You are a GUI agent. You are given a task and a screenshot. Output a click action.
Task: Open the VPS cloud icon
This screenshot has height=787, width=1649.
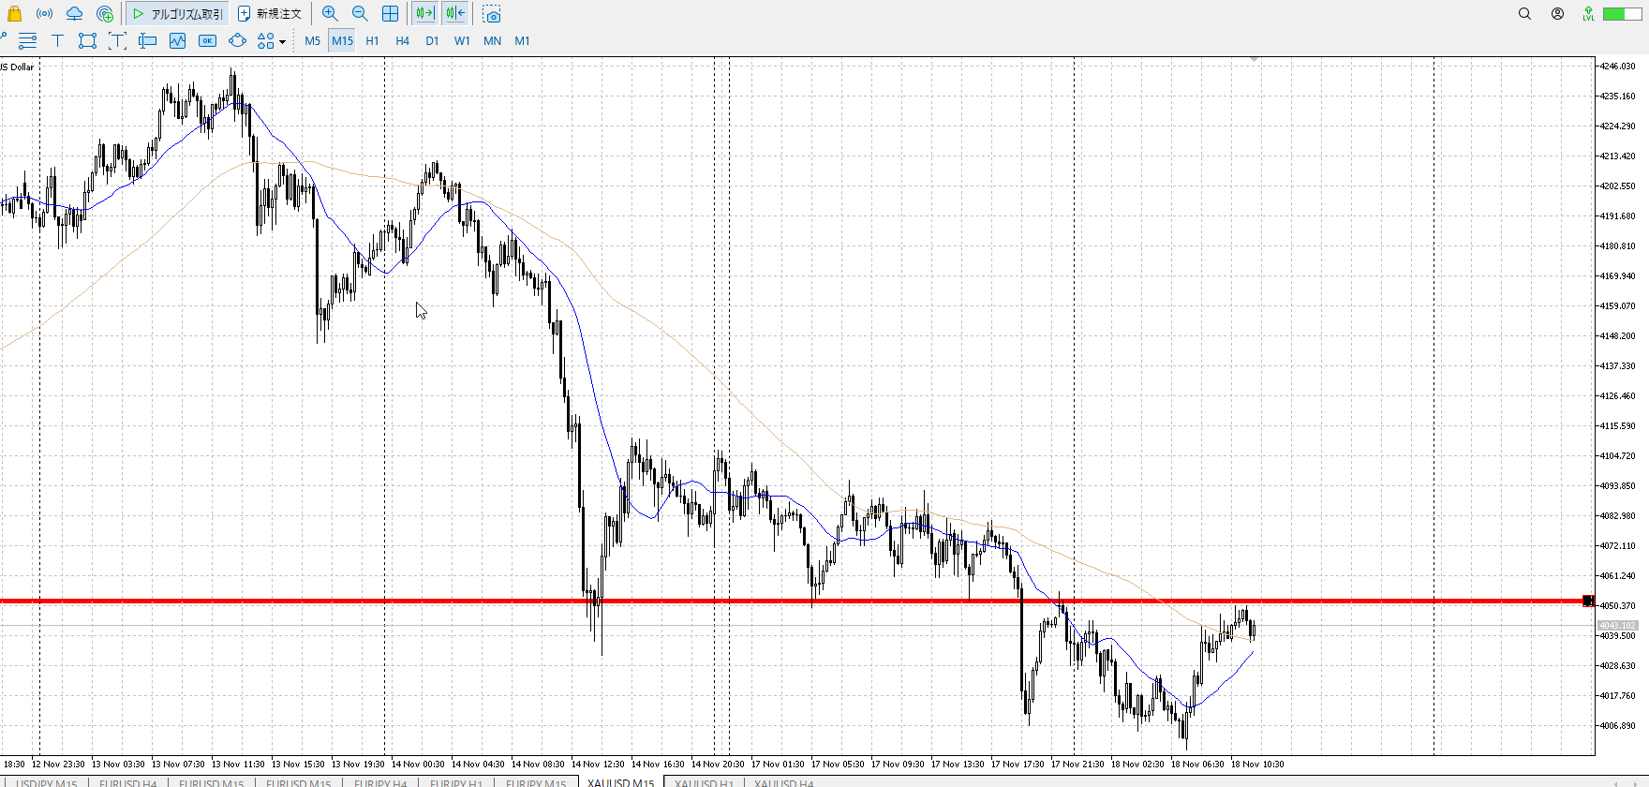(x=74, y=14)
